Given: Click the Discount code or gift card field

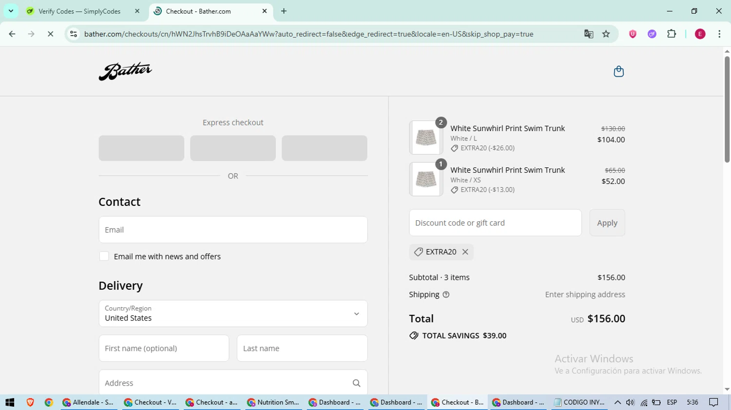Looking at the screenshot, I should pos(495,223).
